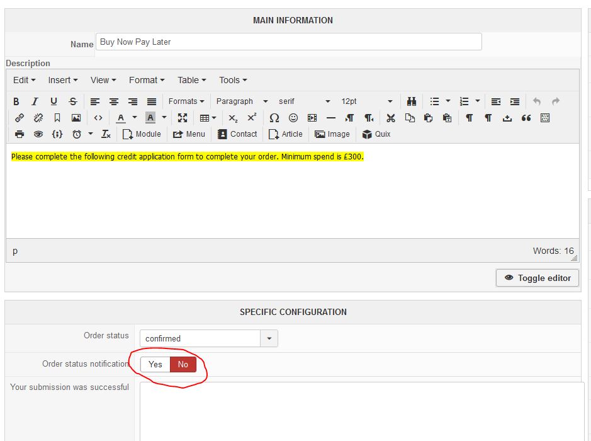The width and height of the screenshot is (591, 441).
Task: Justify the text
Action: [152, 101]
